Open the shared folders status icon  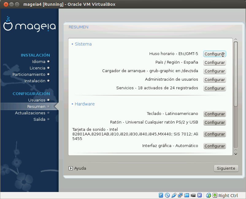(186, 195)
